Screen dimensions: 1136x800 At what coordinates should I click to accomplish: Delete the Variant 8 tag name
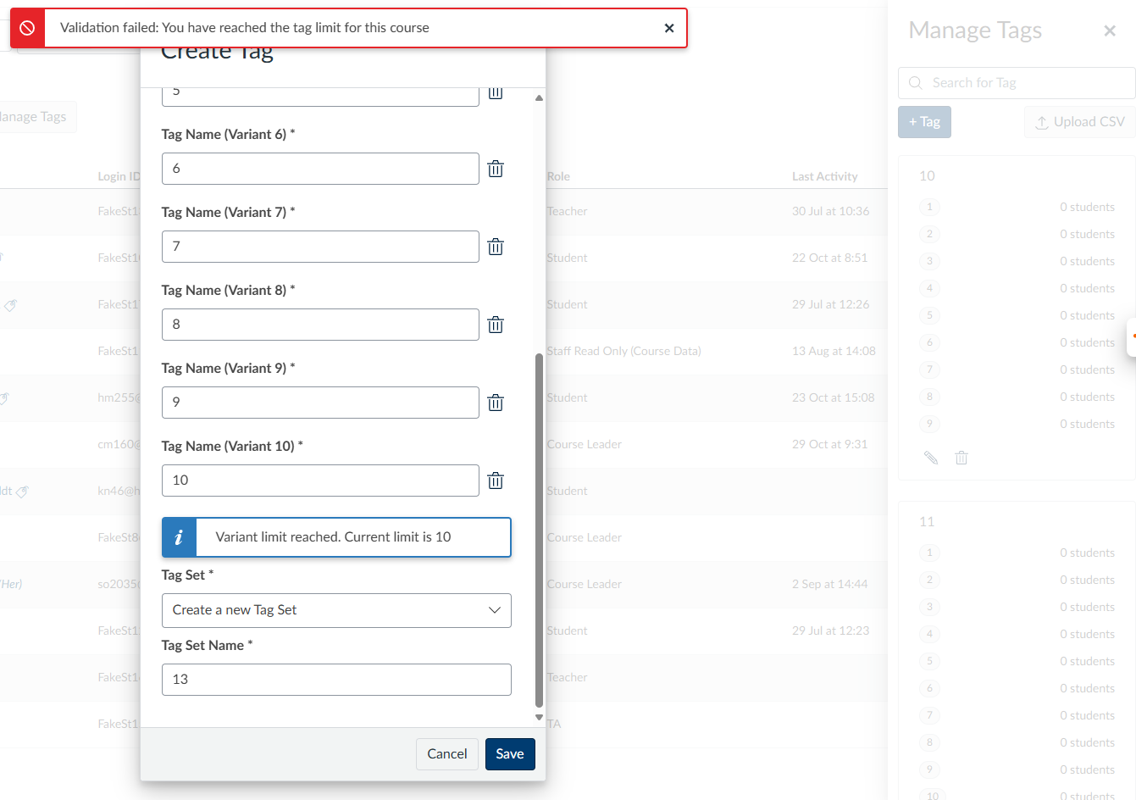tap(496, 325)
